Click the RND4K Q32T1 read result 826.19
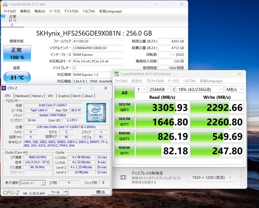 click(x=162, y=136)
